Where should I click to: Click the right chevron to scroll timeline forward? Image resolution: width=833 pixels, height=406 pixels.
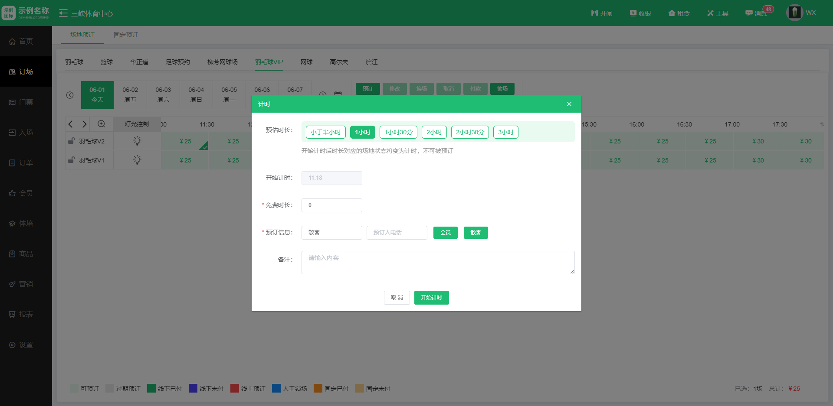point(85,124)
